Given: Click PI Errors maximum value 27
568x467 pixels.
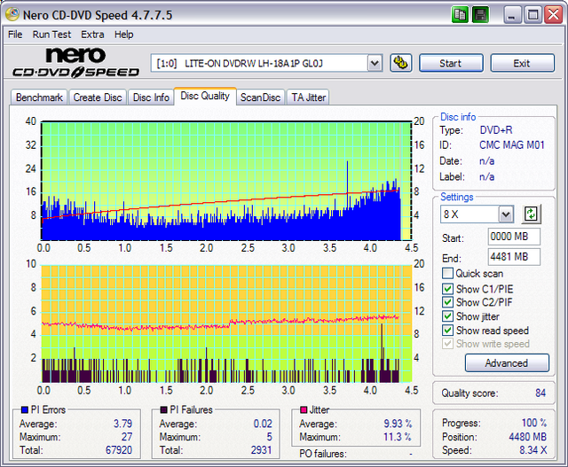Looking at the screenshot, I should click(x=126, y=437).
